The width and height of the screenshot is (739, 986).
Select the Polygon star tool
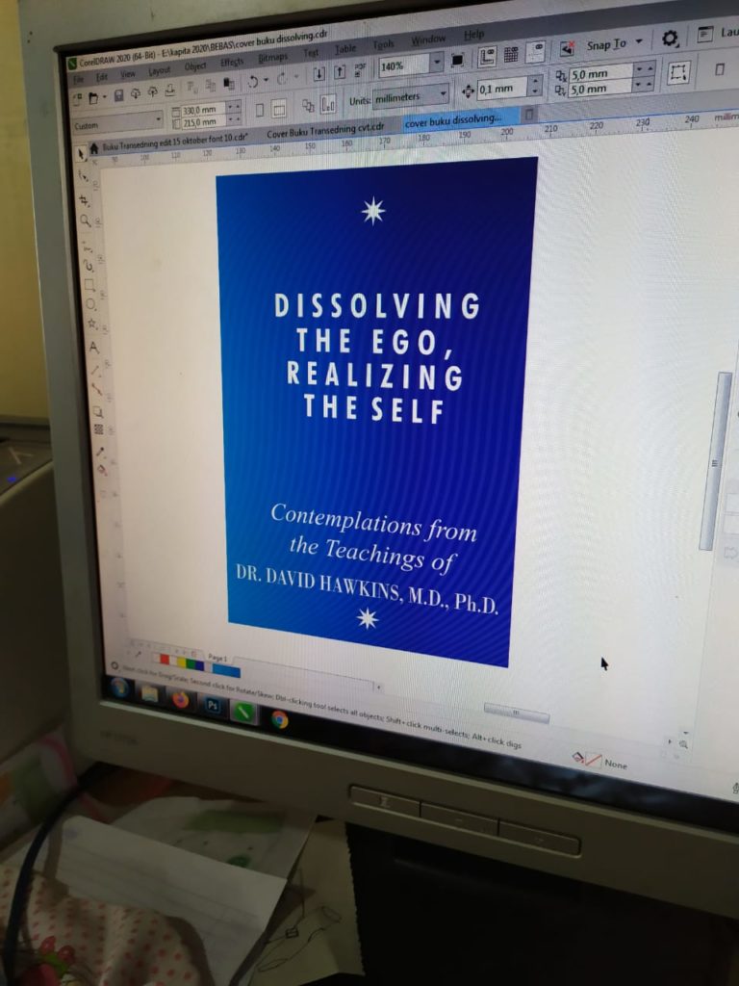(91, 324)
